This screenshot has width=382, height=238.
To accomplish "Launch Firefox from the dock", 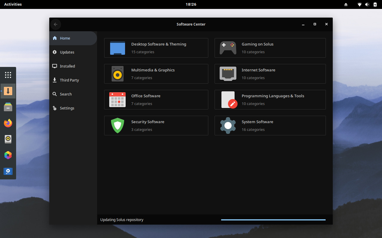I will (x=8, y=123).
